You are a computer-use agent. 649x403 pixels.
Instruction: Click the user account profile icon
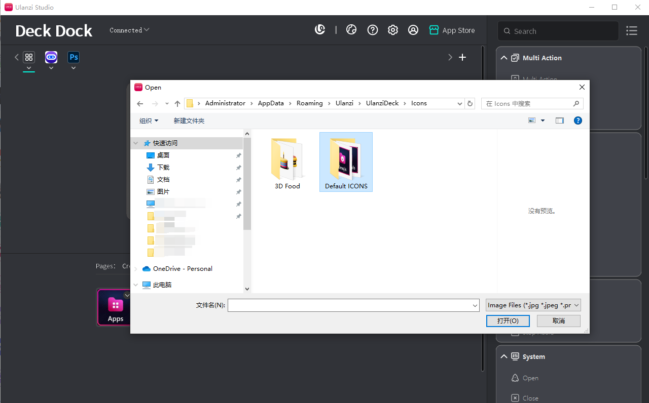tap(413, 30)
